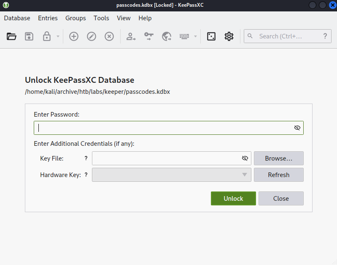Open settings via the gear icon
Viewport: 337px width, 265px height.
[x=229, y=36]
